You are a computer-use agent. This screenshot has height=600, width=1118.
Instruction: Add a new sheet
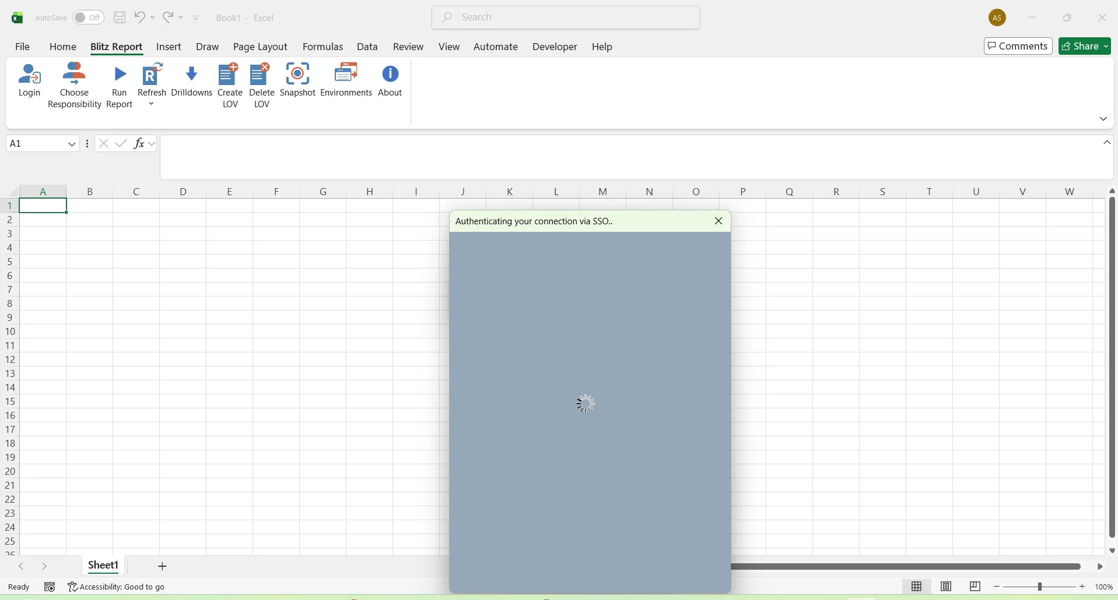click(163, 566)
